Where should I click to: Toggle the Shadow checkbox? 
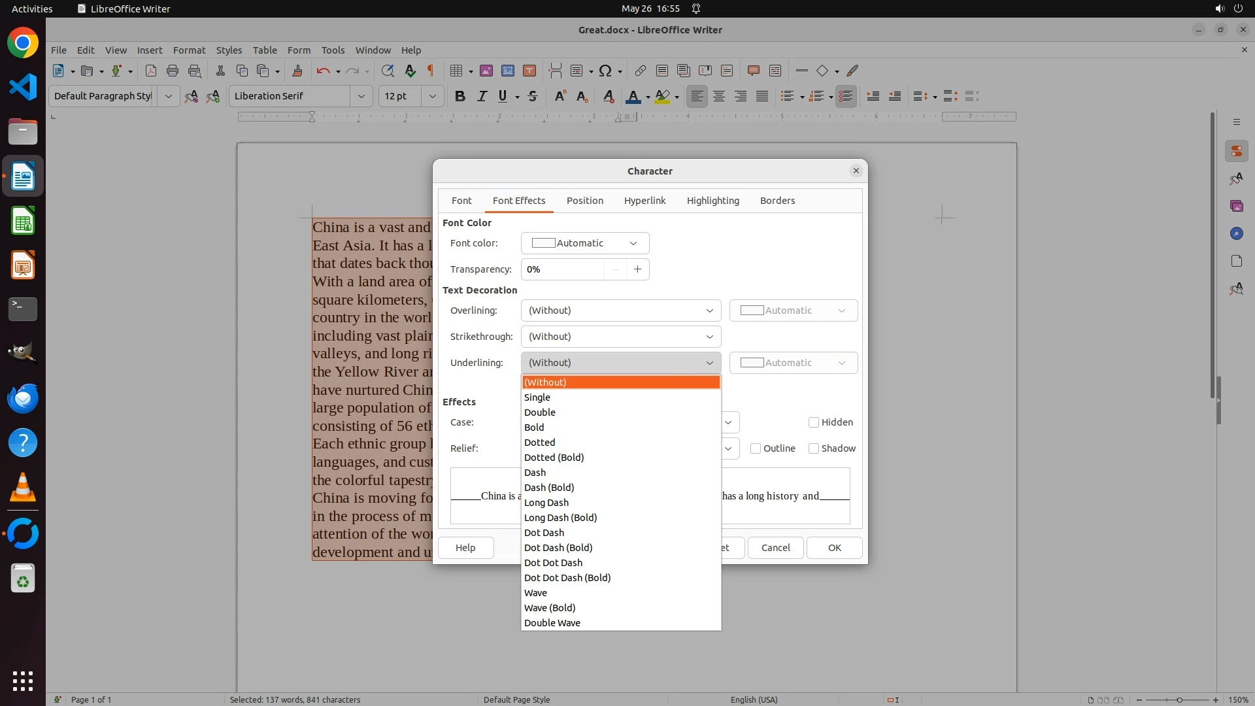pyautogui.click(x=814, y=448)
